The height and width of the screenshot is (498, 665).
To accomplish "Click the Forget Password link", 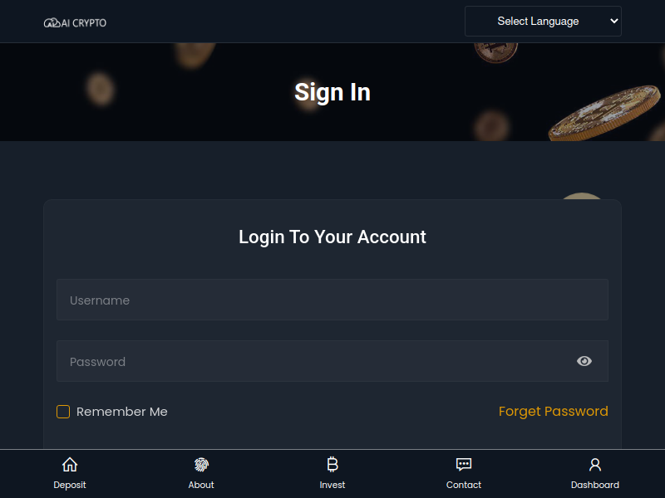I will pyautogui.click(x=554, y=411).
